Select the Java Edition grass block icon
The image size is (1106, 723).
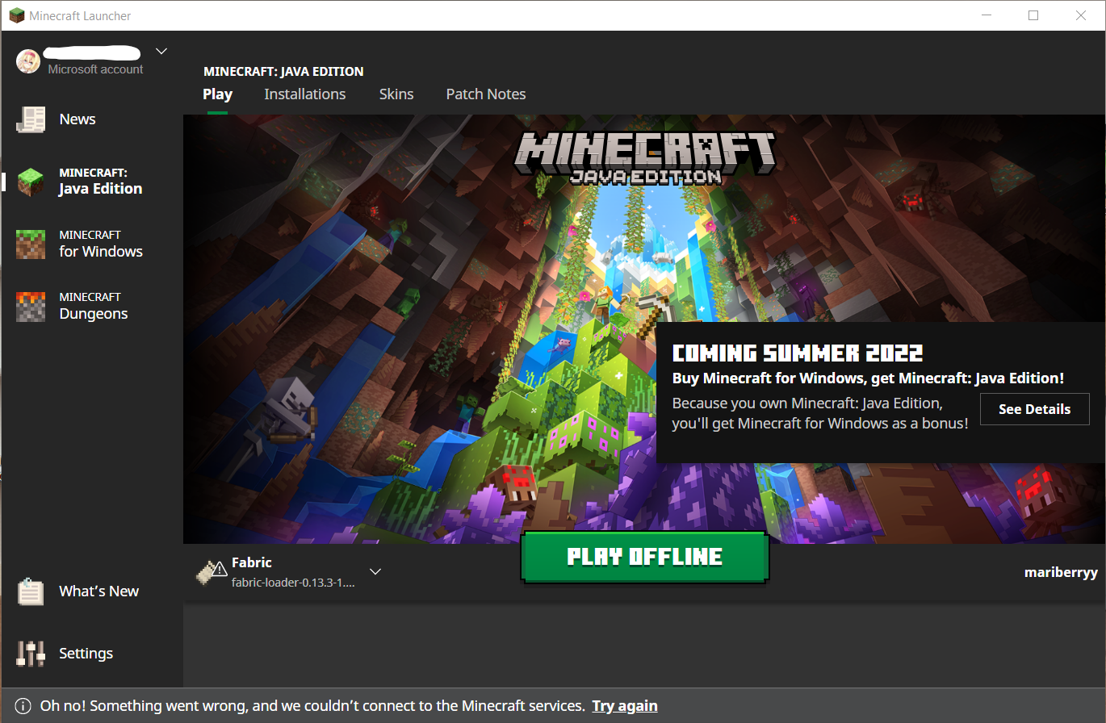coord(31,182)
